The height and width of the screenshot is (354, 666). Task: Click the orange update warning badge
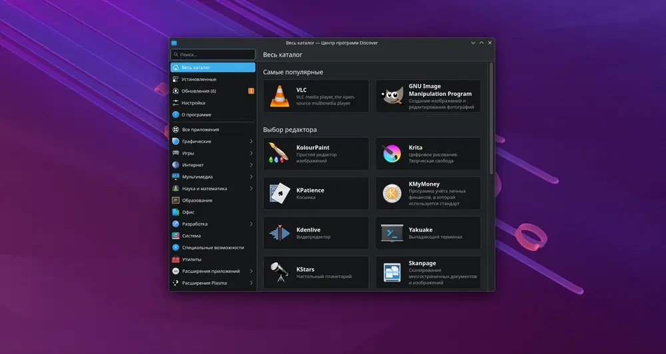(x=251, y=91)
